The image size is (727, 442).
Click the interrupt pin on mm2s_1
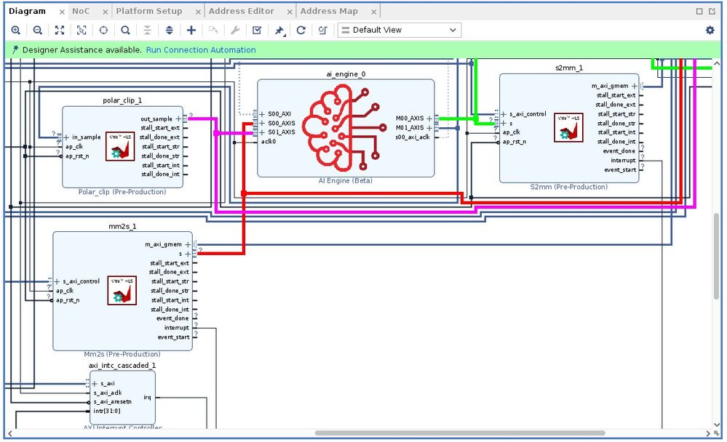click(177, 328)
